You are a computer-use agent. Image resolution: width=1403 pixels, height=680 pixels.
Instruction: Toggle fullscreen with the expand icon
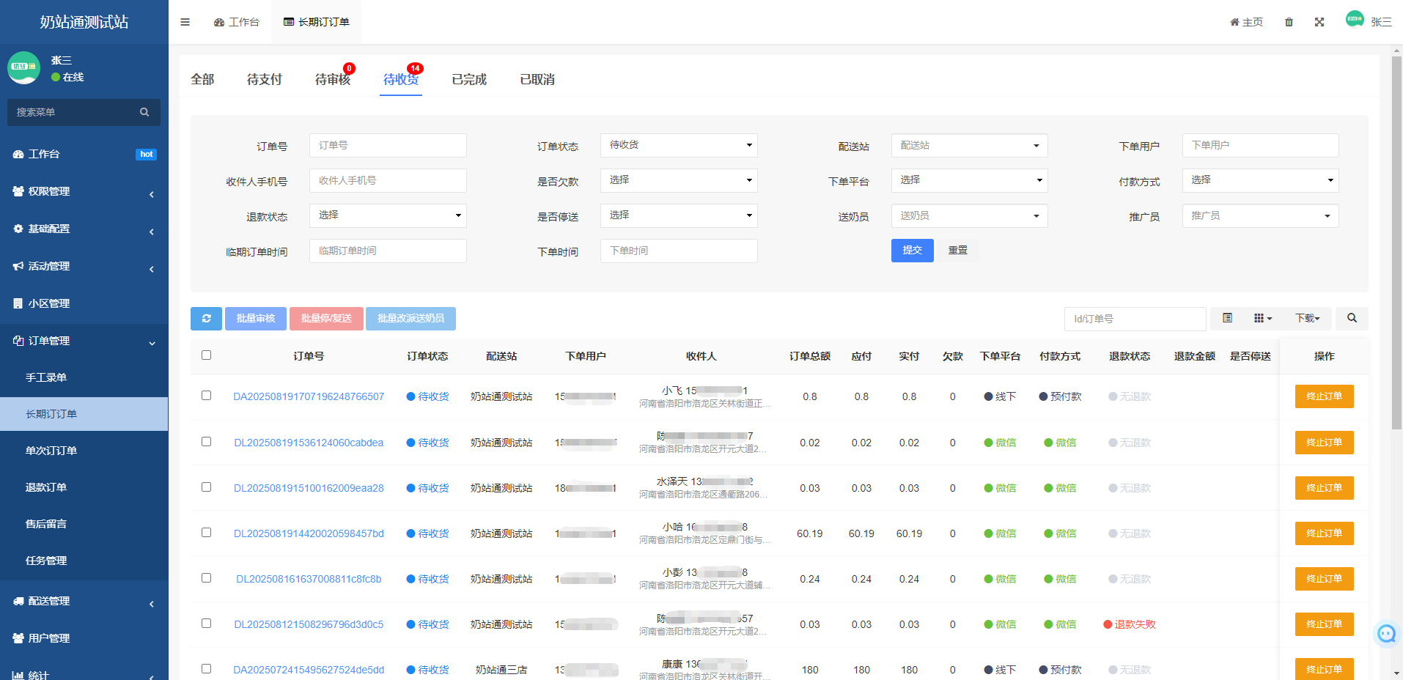coord(1319,22)
